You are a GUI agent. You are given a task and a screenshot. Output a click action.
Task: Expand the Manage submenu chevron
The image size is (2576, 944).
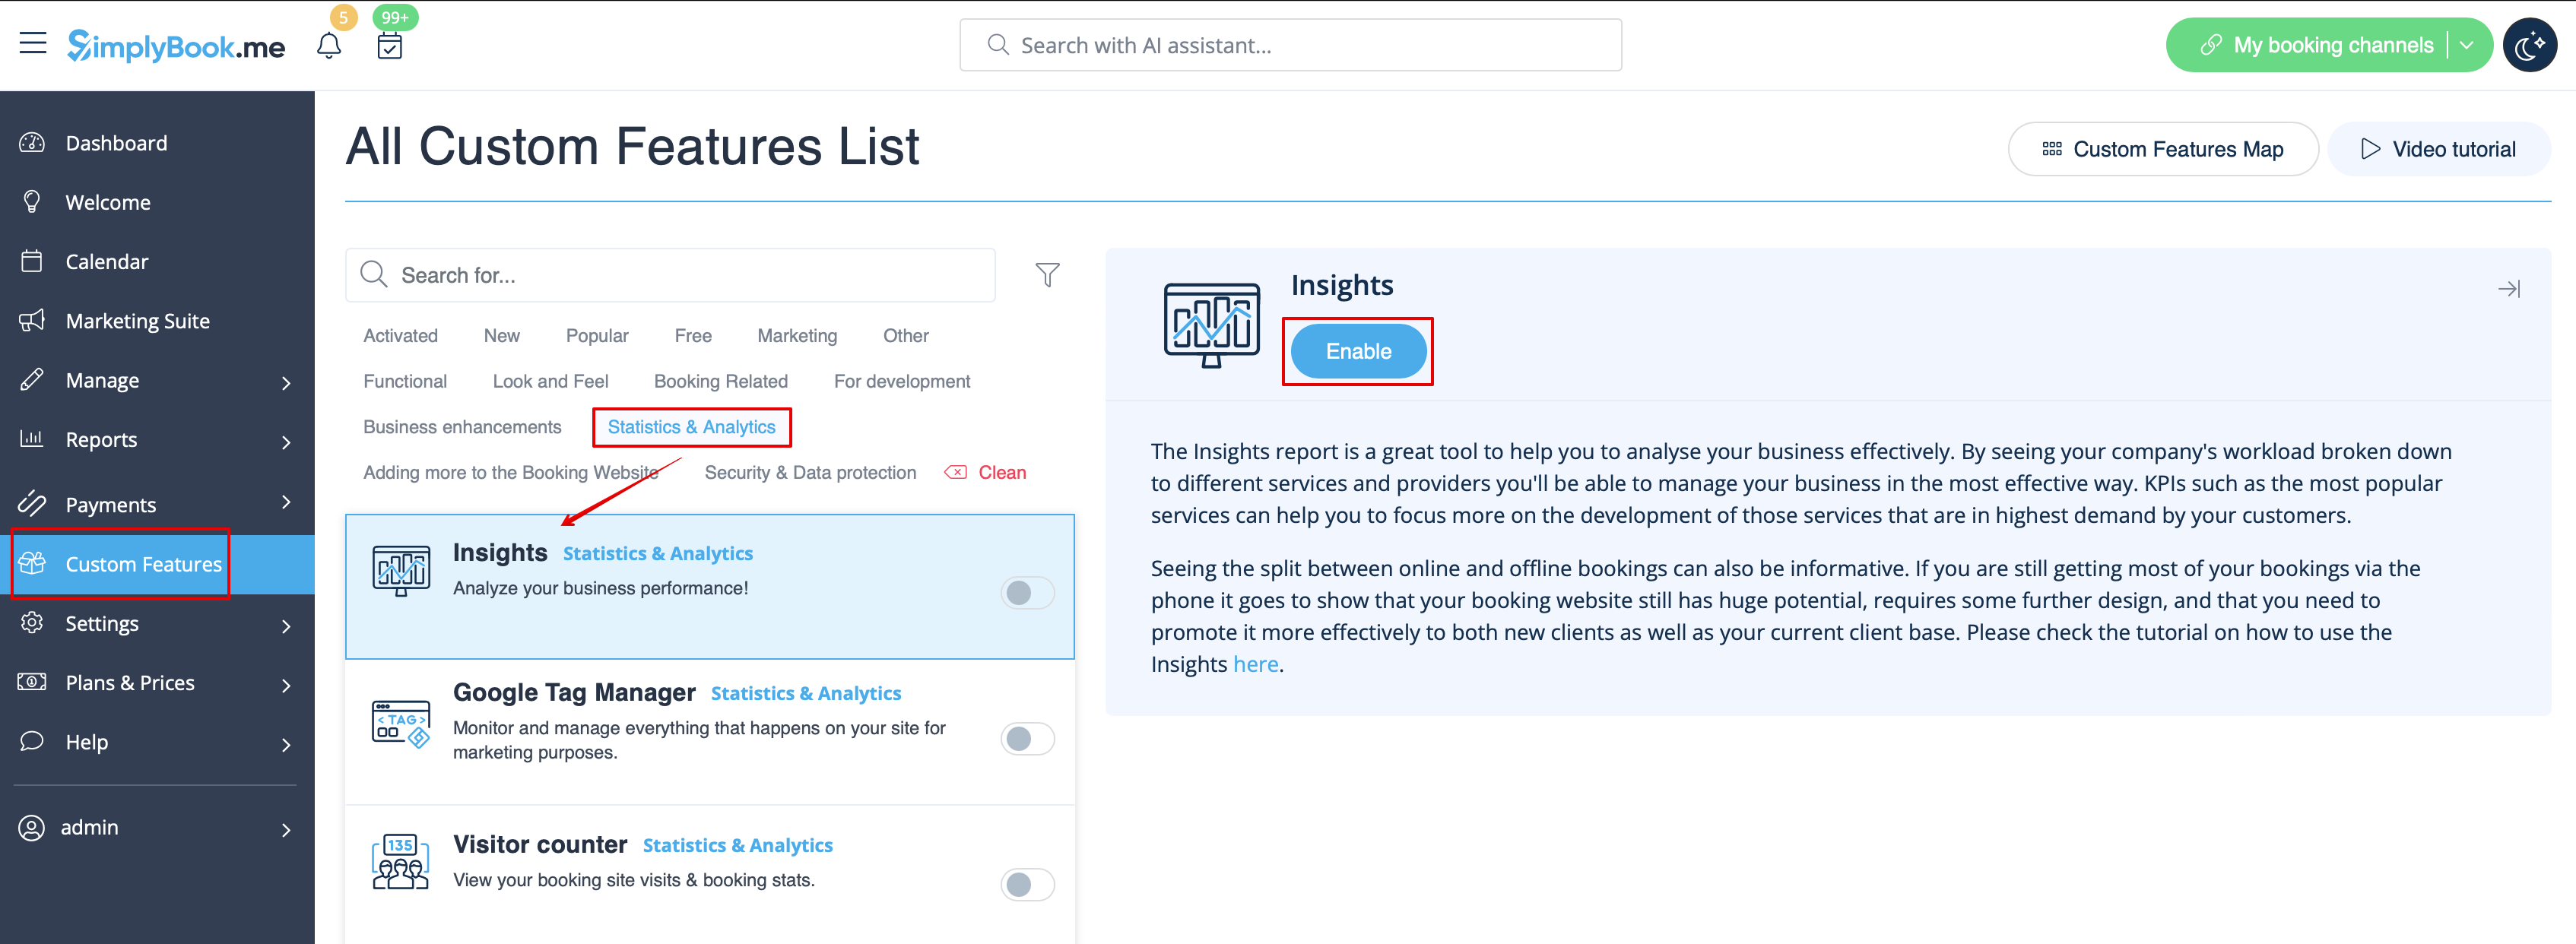point(286,383)
